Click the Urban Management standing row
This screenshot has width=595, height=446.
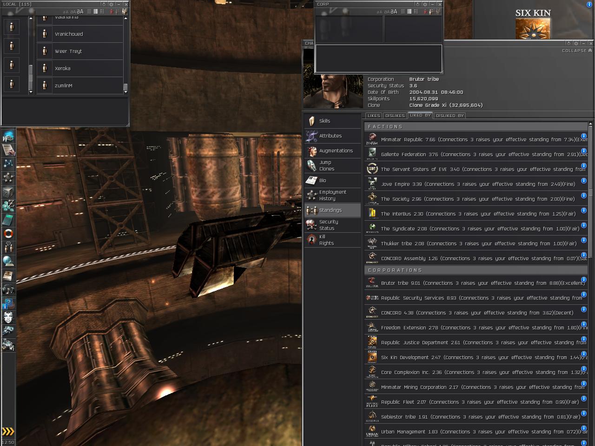click(x=476, y=432)
